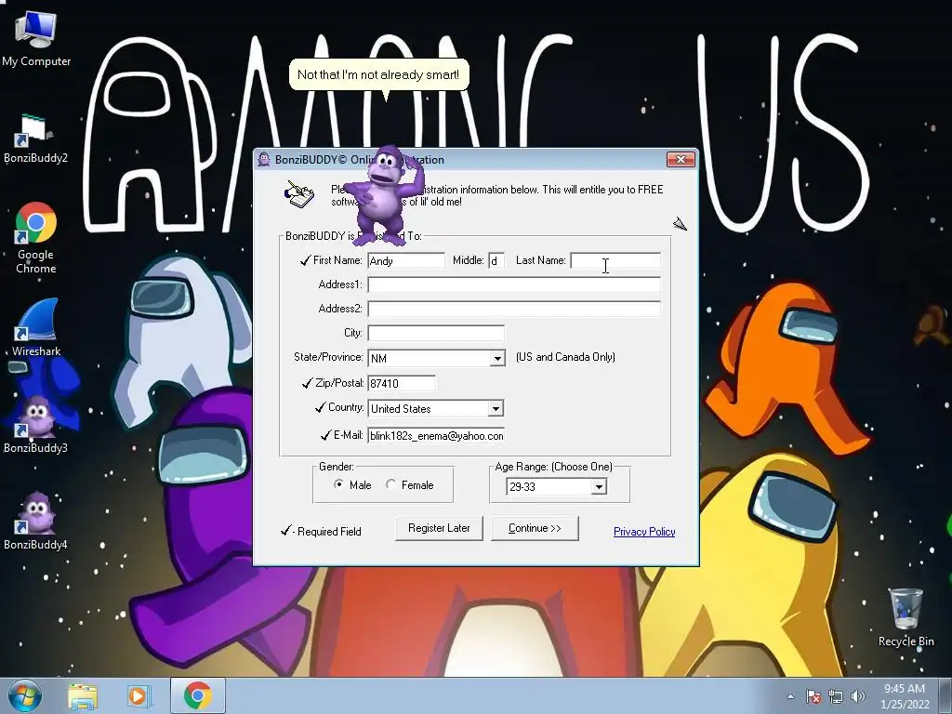Click the taskbar clock showing 9:45 AM
This screenshot has height=714, width=952.
[905, 695]
